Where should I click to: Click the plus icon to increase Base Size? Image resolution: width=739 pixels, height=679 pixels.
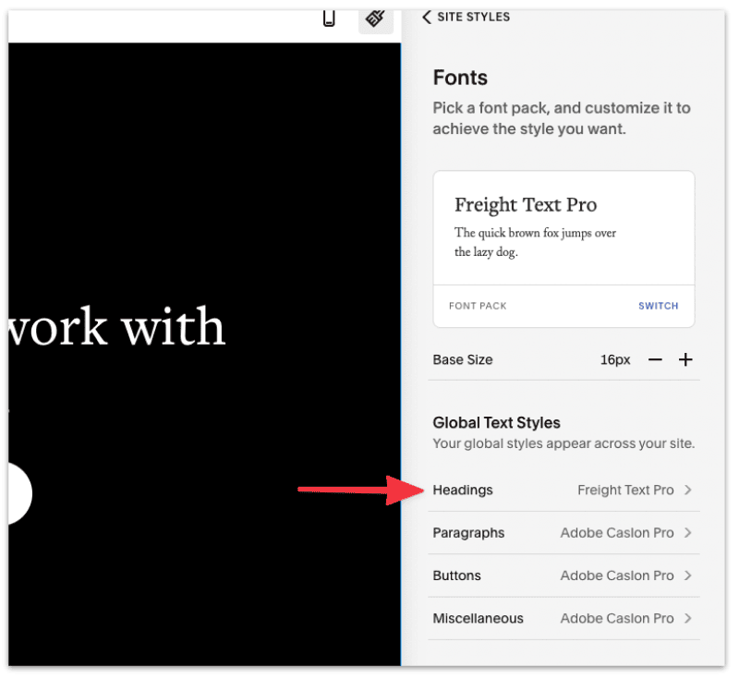tap(685, 359)
